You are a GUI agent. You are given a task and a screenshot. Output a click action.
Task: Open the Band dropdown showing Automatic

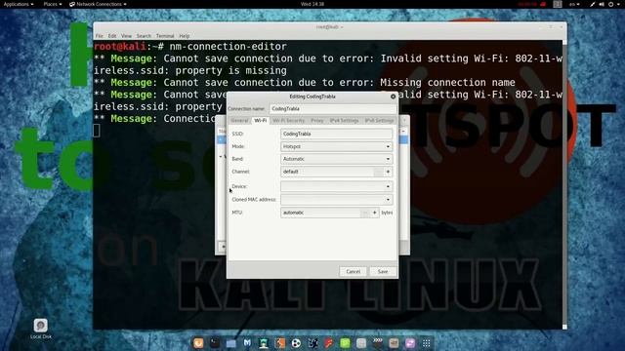click(336, 159)
